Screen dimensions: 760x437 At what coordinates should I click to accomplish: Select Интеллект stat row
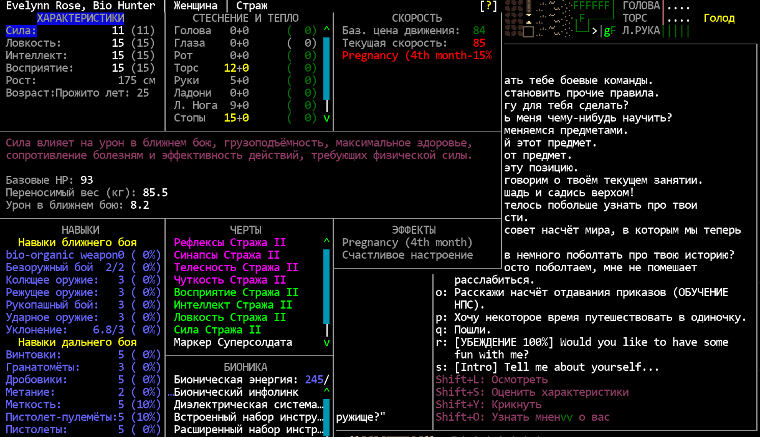80,55
